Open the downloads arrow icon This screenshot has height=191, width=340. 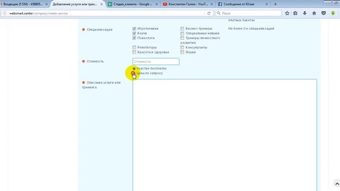click(304, 13)
